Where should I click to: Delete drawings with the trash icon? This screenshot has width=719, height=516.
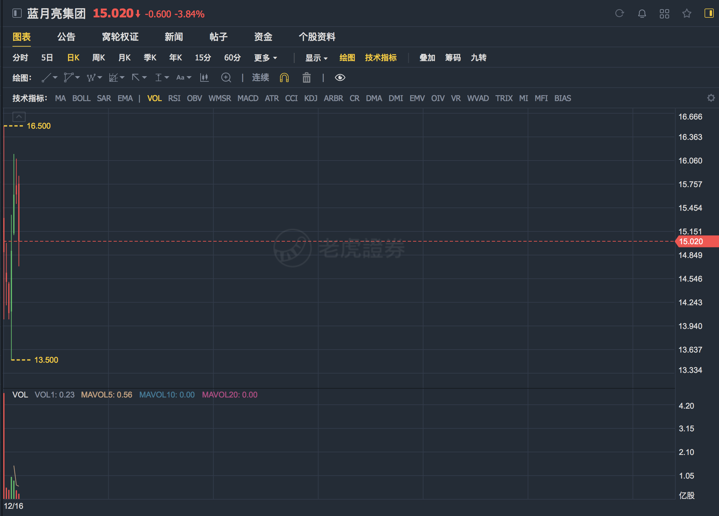coord(307,78)
